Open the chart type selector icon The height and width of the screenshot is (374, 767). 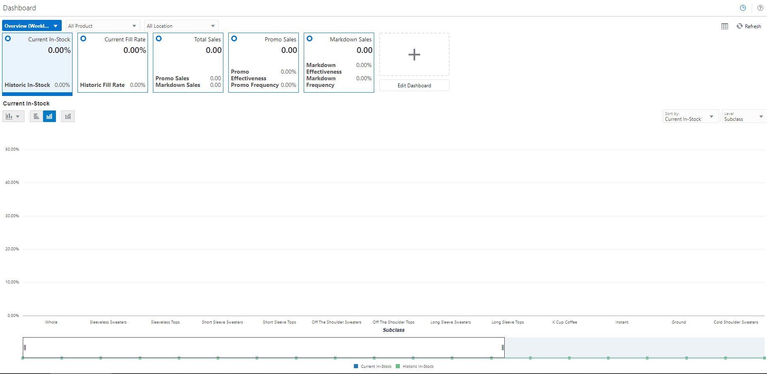click(13, 116)
